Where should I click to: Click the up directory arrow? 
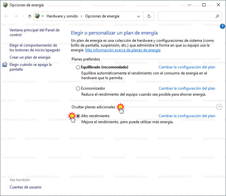30,16
